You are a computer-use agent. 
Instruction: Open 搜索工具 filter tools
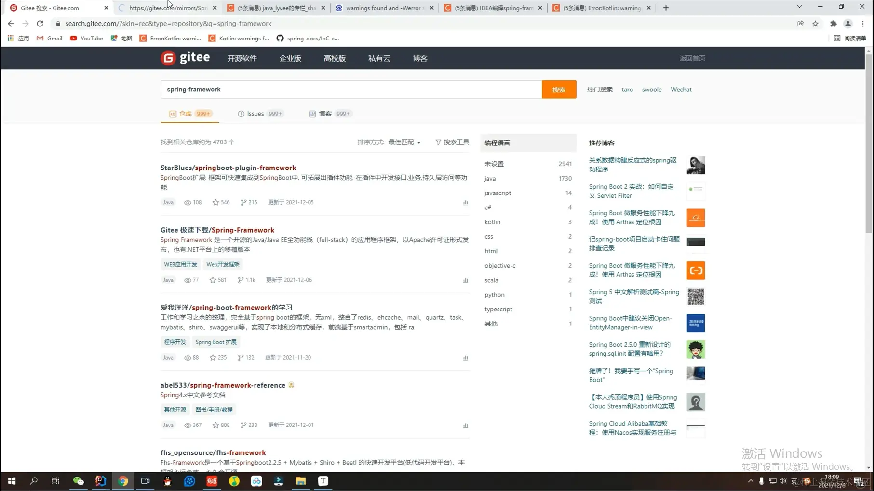tap(452, 142)
